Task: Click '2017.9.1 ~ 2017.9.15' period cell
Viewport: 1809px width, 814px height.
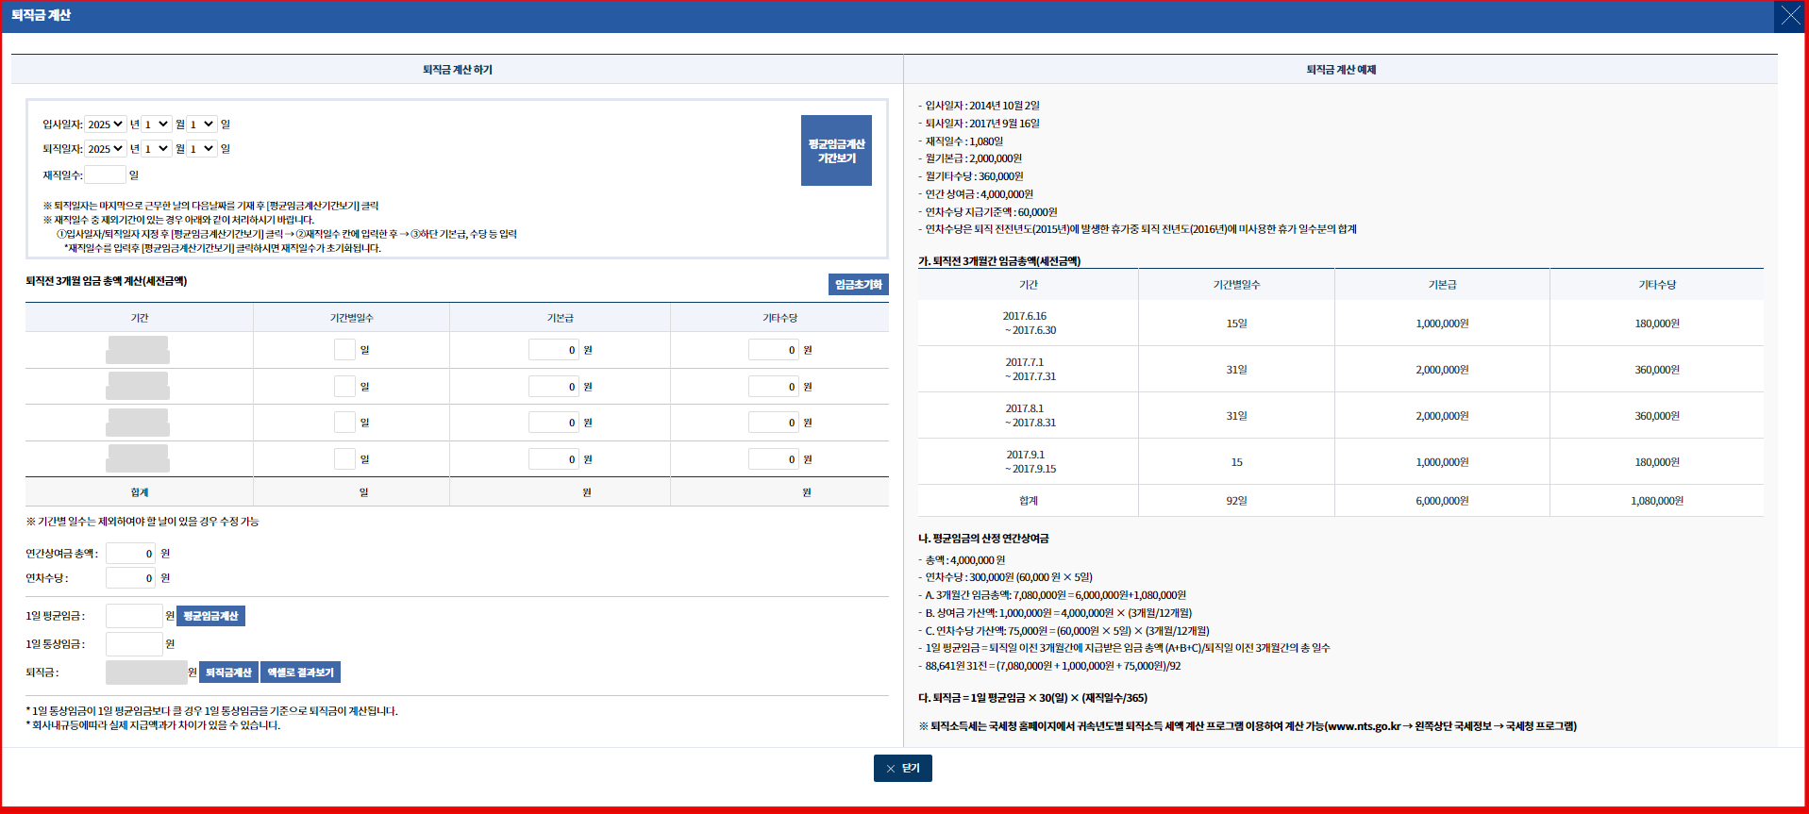Action: tap(1029, 462)
